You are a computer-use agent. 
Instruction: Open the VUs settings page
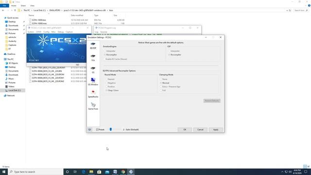93,58
